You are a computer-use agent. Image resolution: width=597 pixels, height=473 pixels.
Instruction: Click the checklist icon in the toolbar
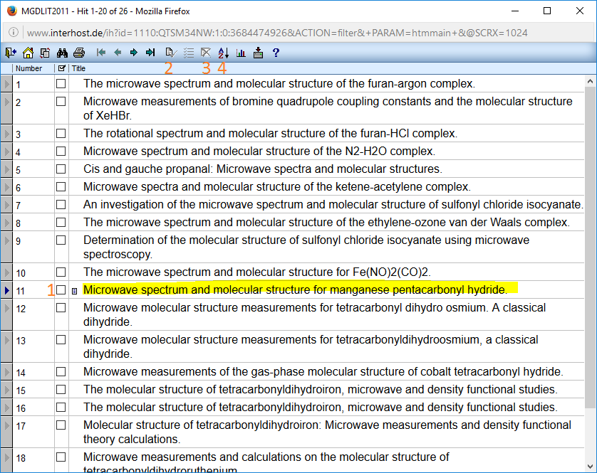point(189,53)
